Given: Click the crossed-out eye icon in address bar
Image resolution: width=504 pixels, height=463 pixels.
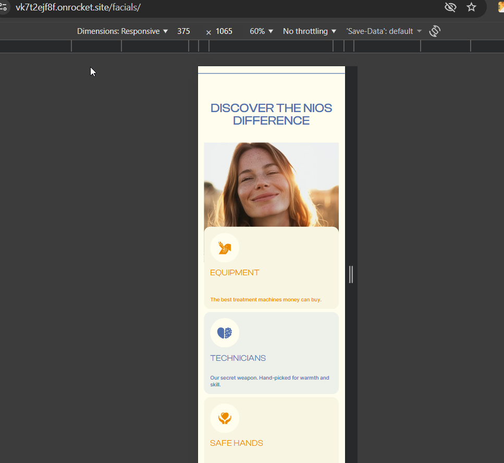Looking at the screenshot, I should 450,7.
